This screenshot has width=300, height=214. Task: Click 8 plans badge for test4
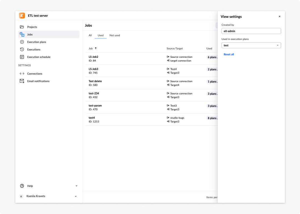(212, 118)
